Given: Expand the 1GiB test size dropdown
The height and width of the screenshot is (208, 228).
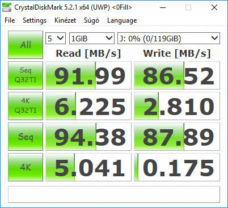Looking at the screenshot, I should [92, 39].
